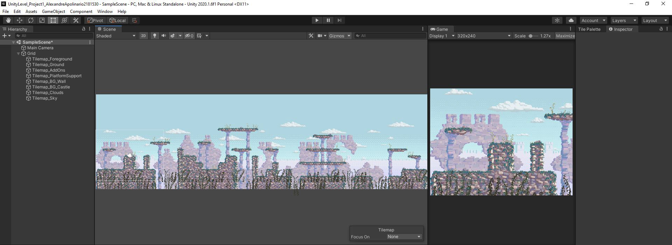Select the Rotate tool

point(31,20)
